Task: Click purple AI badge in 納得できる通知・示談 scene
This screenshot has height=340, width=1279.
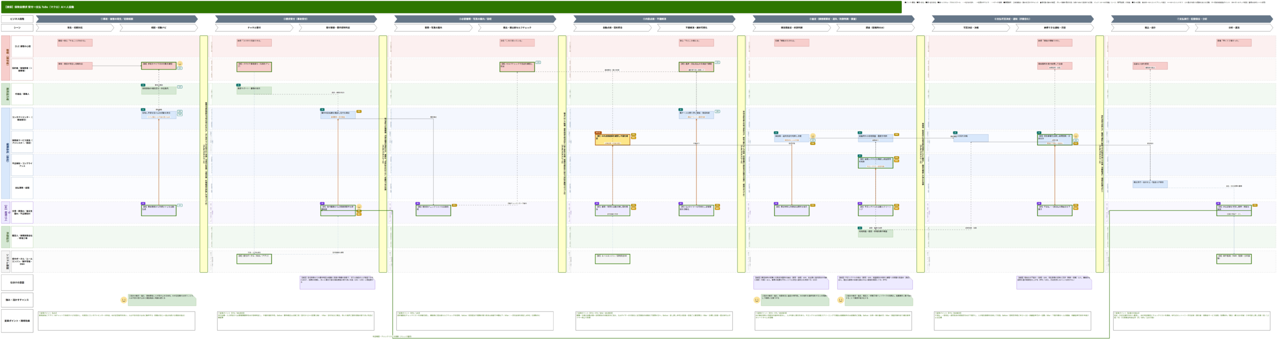Action: click(1039, 203)
